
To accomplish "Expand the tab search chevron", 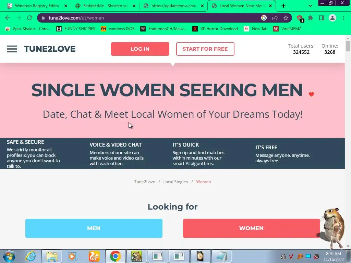I will [x=310, y=6].
